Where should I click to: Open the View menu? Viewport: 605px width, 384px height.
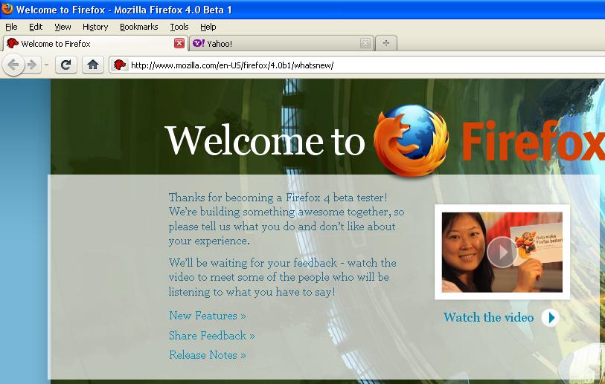click(x=63, y=27)
